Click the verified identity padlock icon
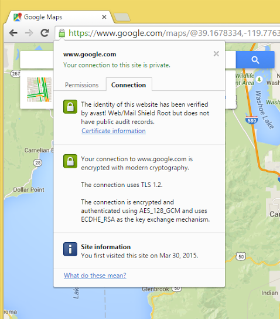 70,107
